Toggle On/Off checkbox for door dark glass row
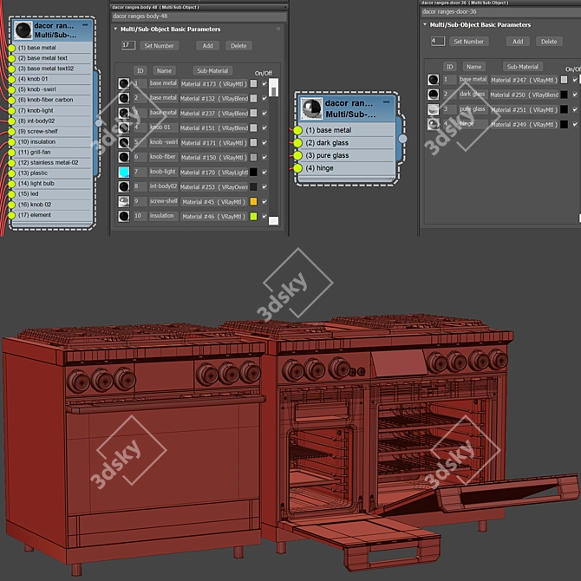581x581 pixels. point(575,95)
